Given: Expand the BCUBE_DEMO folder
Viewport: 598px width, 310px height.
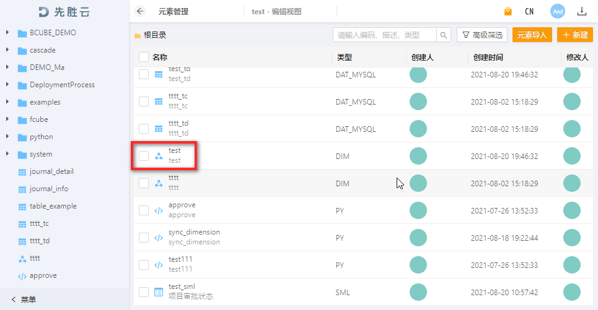Looking at the screenshot, I should pos(7,33).
